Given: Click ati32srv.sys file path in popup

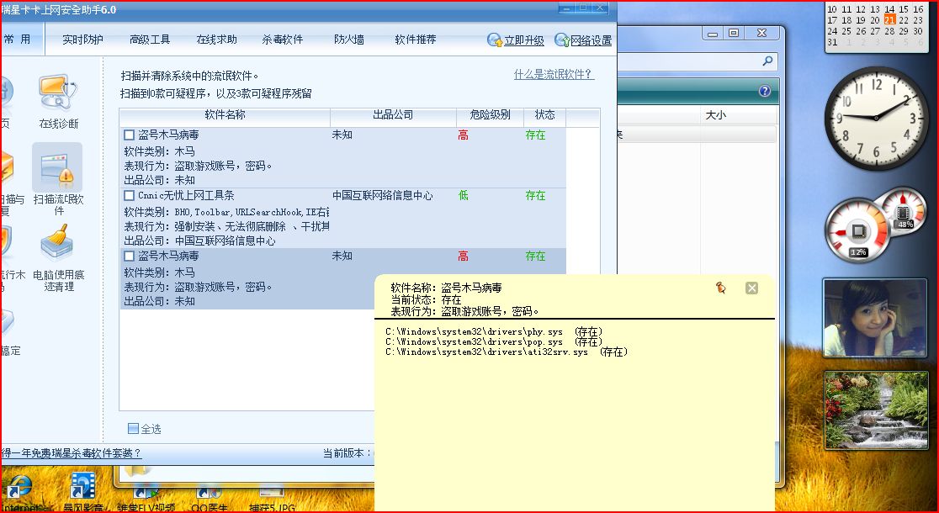Looking at the screenshot, I should pos(487,352).
